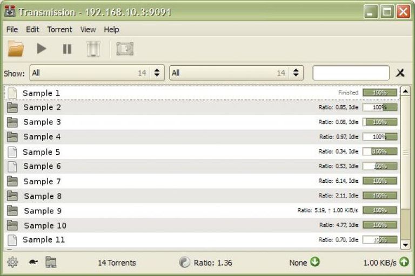The height and width of the screenshot is (276, 415).
Task: Open the Edit menu
Action: coord(32,29)
